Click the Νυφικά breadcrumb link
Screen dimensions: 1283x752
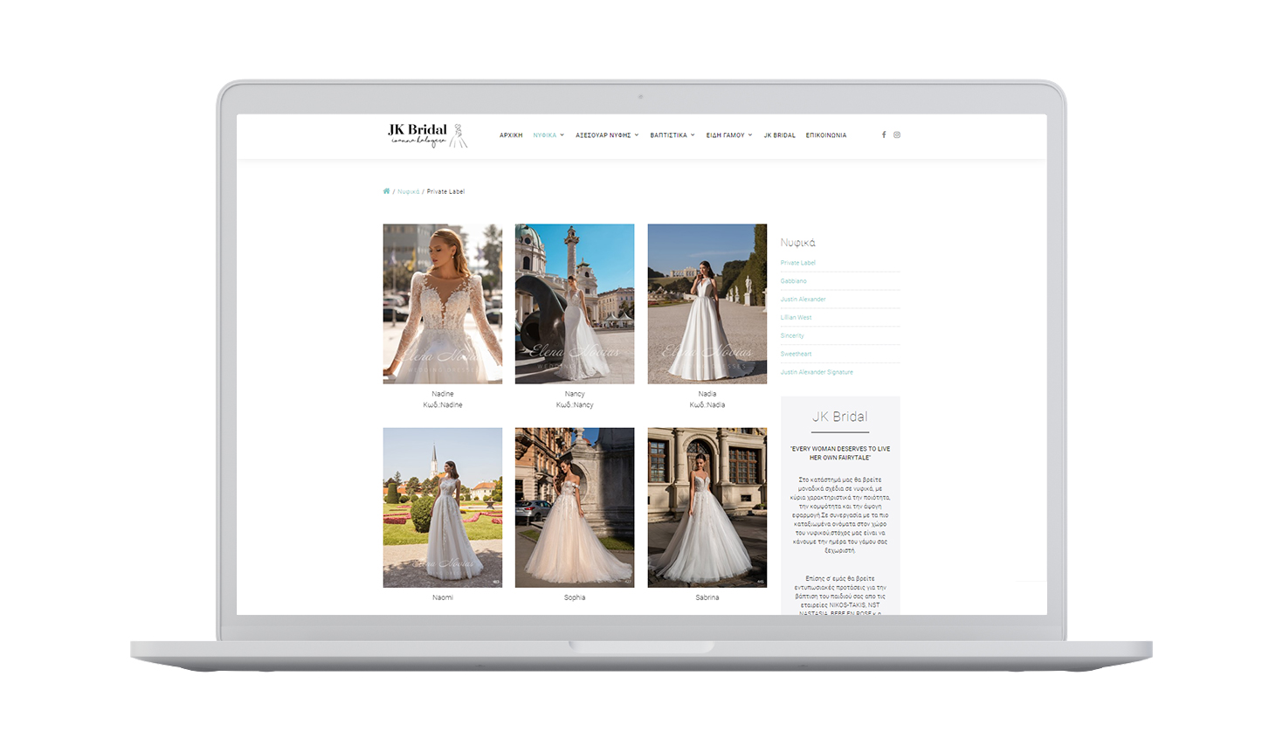point(408,191)
